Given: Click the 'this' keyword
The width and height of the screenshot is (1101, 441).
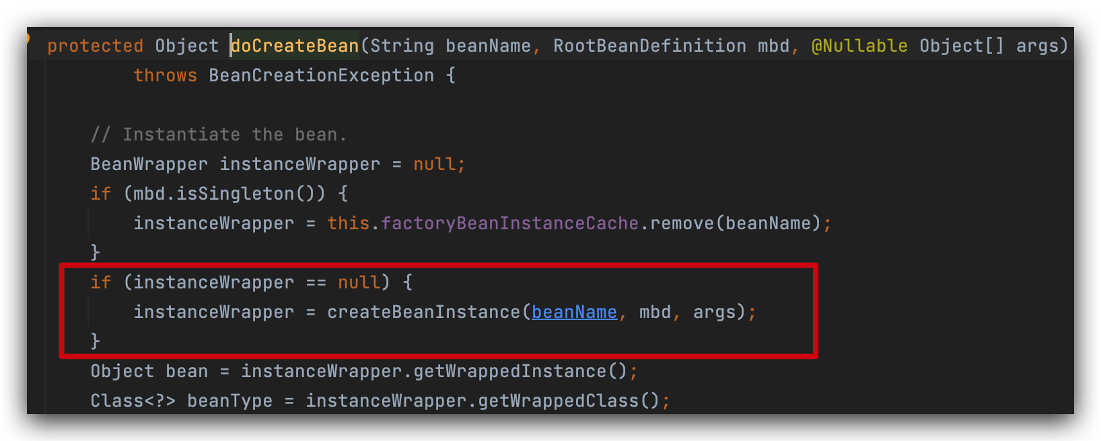Looking at the screenshot, I should [x=348, y=223].
